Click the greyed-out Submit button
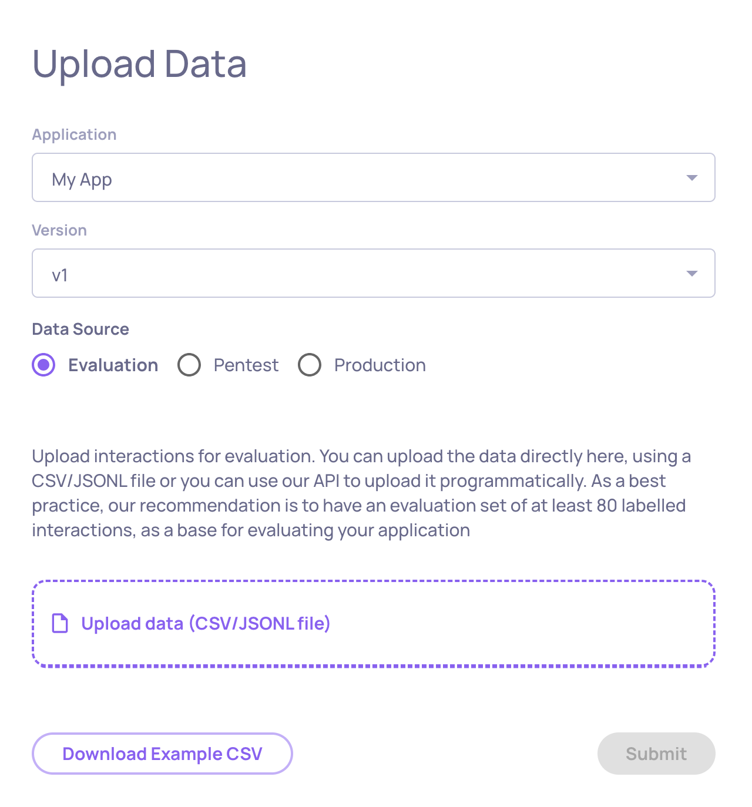Screen dimensions: 752x807 point(656,754)
